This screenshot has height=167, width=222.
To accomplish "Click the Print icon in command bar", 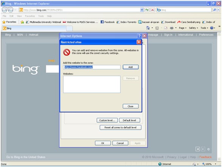I will [172, 28].
